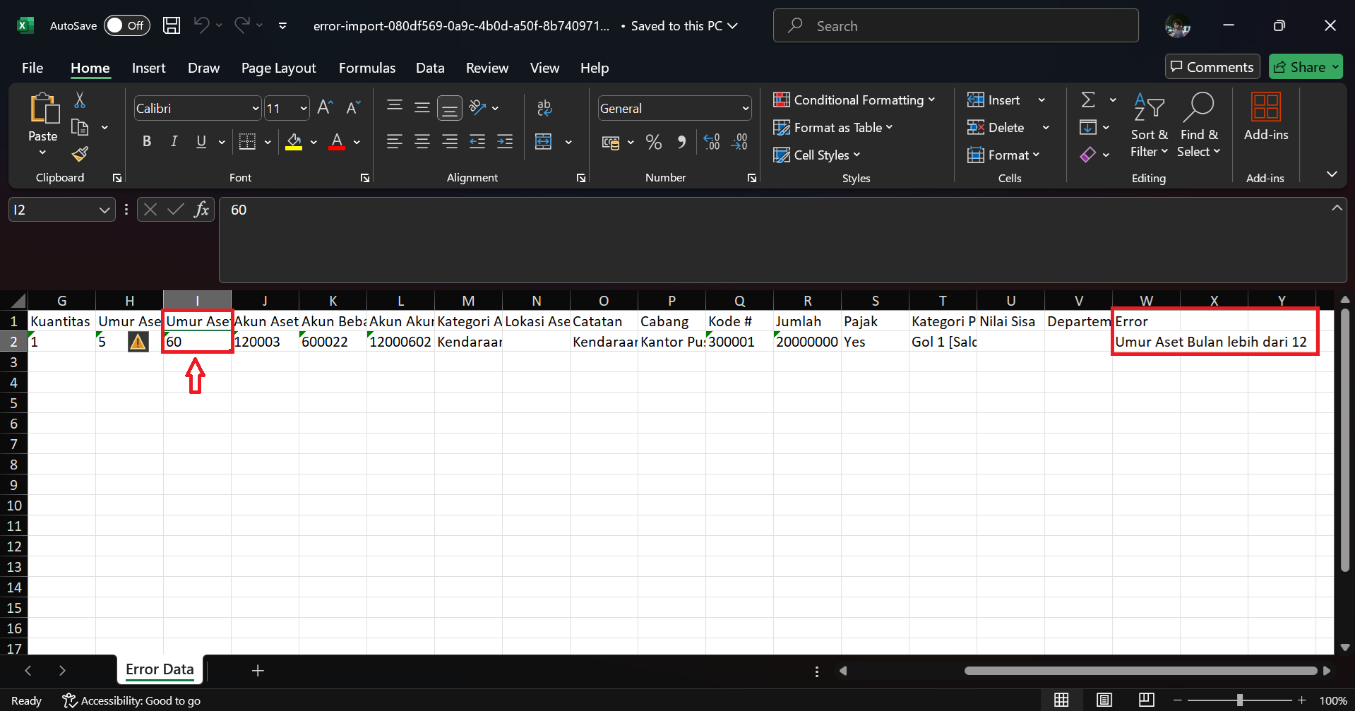This screenshot has width=1355, height=711.
Task: Click the Percent Style icon
Action: coord(654,143)
